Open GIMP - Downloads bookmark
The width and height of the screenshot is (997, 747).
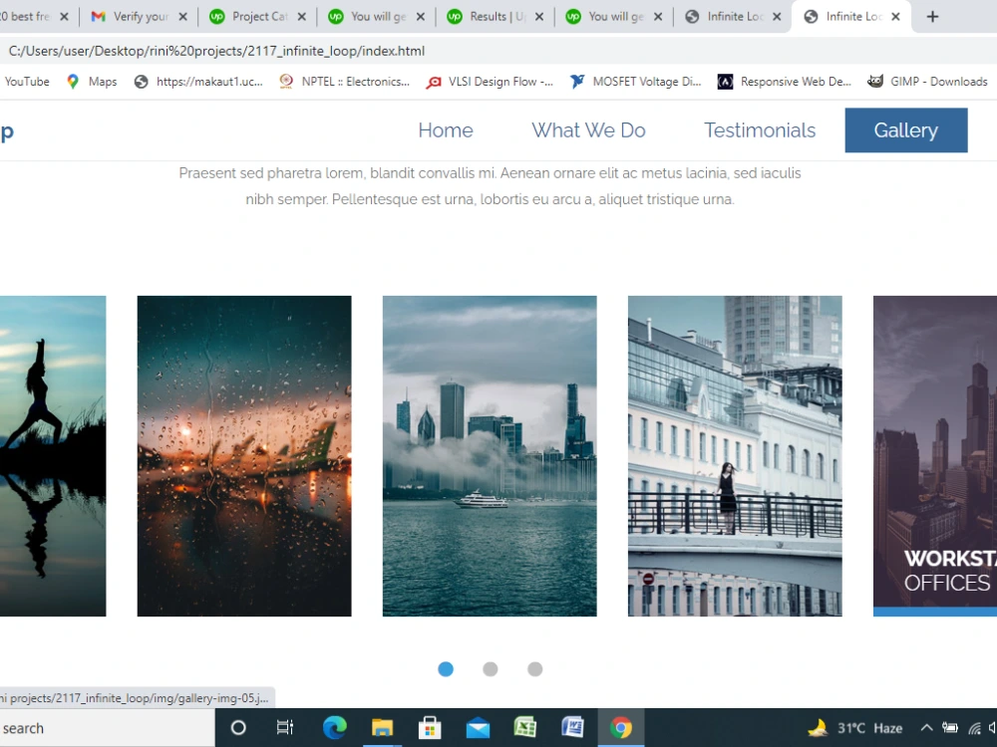[x=927, y=82]
